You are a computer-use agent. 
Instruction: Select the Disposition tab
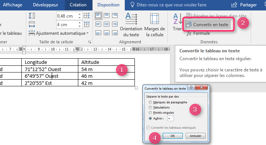tap(108, 5)
